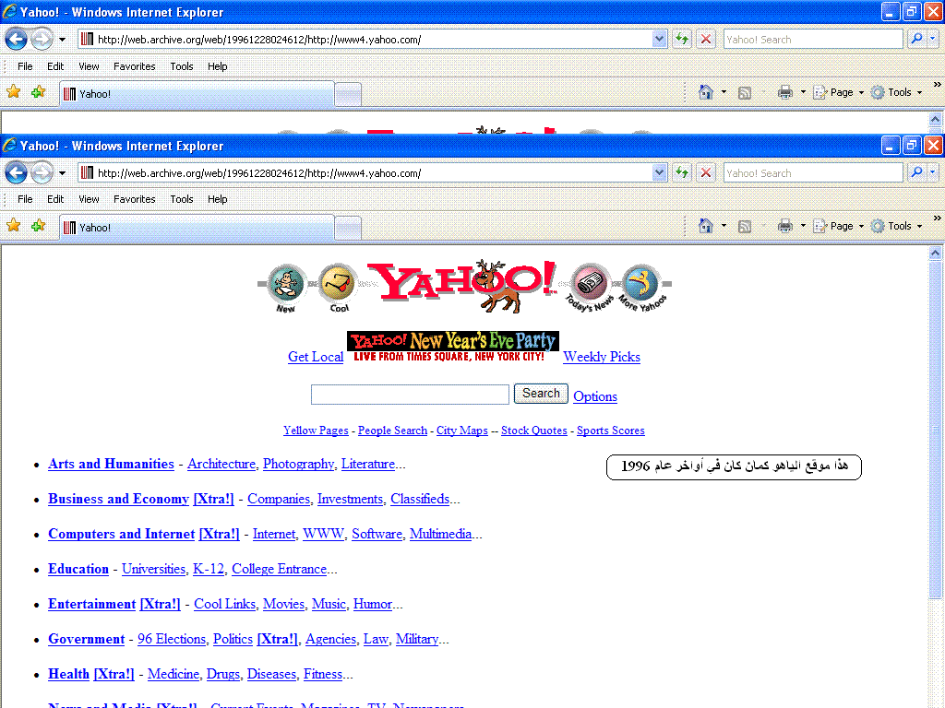Click Yahoo! Search box in front toolbar
The height and width of the screenshot is (708, 945).
click(812, 172)
